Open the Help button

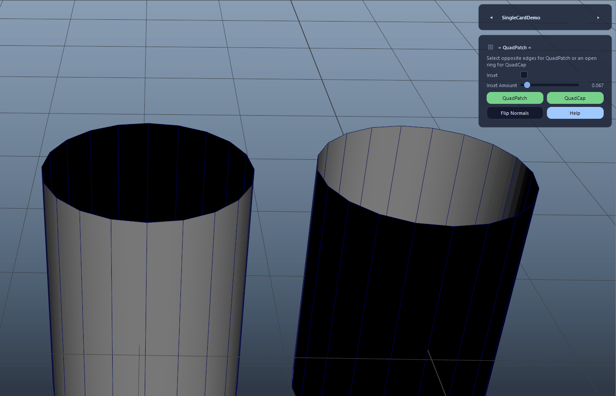pyautogui.click(x=575, y=113)
